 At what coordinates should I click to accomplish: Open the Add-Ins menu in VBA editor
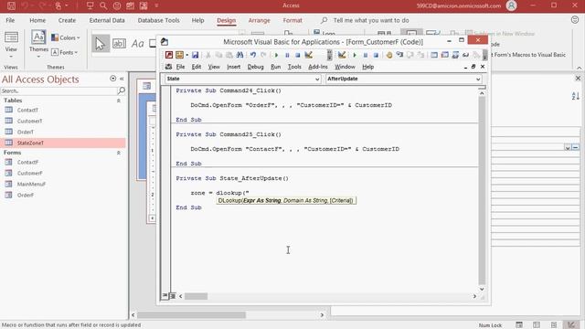pos(318,67)
